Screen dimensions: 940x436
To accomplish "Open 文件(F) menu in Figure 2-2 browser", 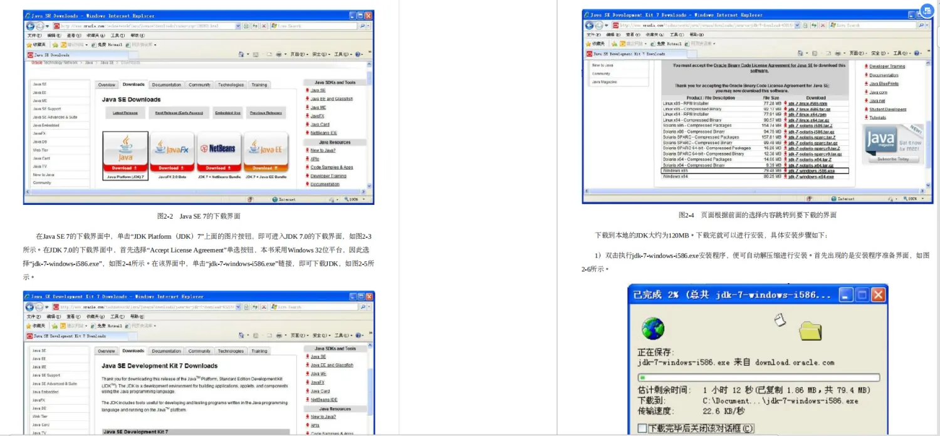I will [x=34, y=36].
